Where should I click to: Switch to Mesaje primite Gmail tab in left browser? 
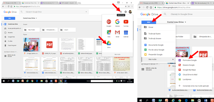click(x=12, y=3)
